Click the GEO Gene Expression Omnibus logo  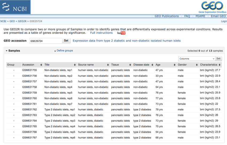(212, 7)
